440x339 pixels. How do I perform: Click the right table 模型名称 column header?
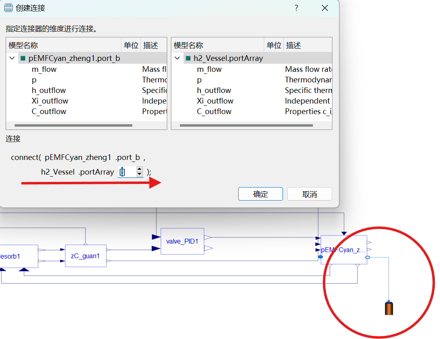click(x=218, y=45)
